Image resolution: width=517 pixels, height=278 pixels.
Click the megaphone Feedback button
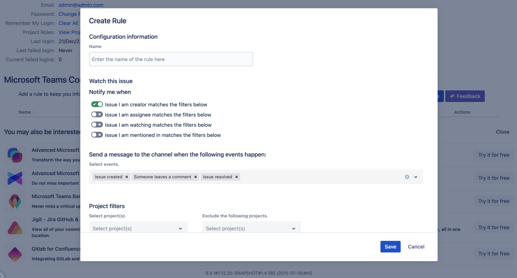point(465,96)
